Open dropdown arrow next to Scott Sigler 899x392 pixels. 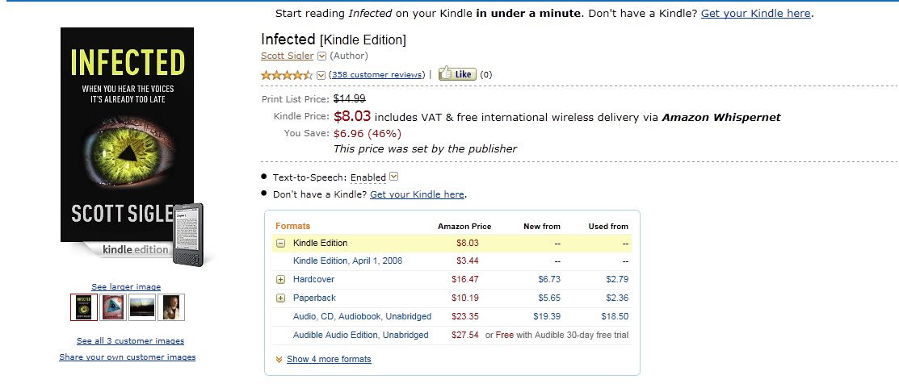(321, 56)
